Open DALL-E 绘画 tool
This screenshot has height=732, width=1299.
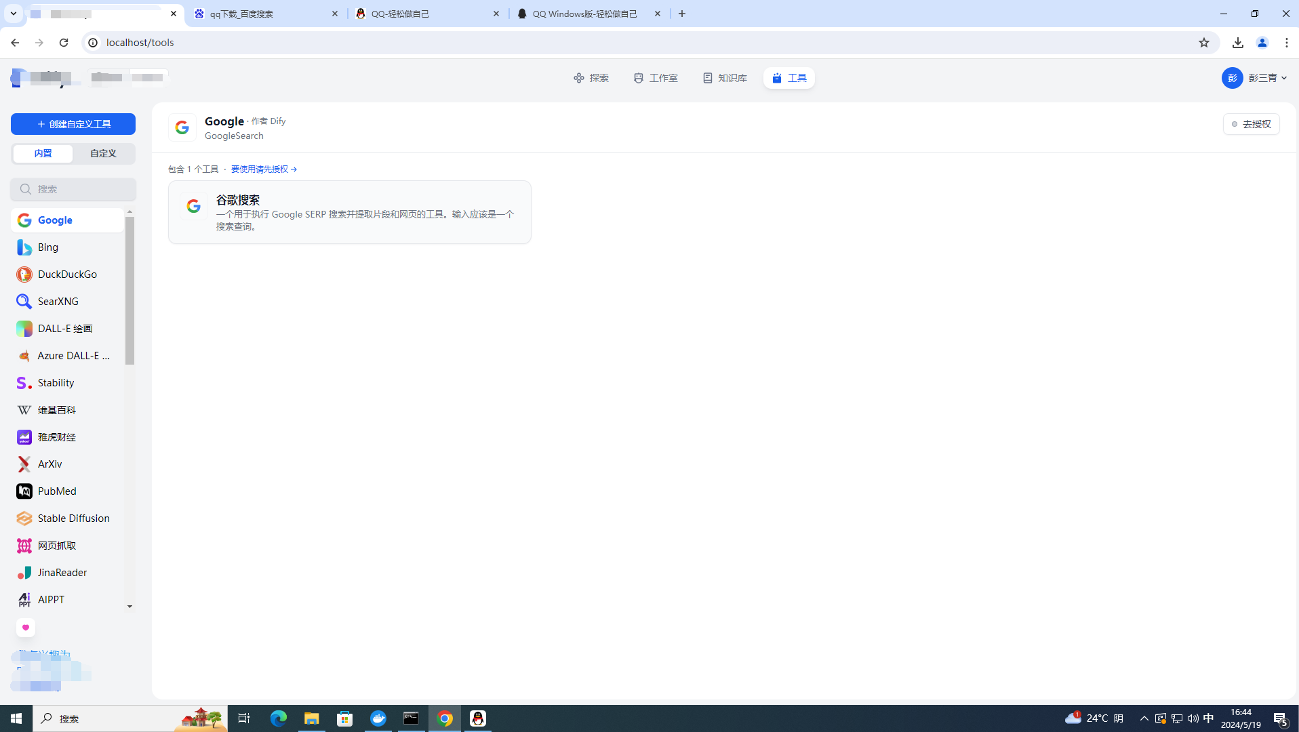click(x=67, y=329)
